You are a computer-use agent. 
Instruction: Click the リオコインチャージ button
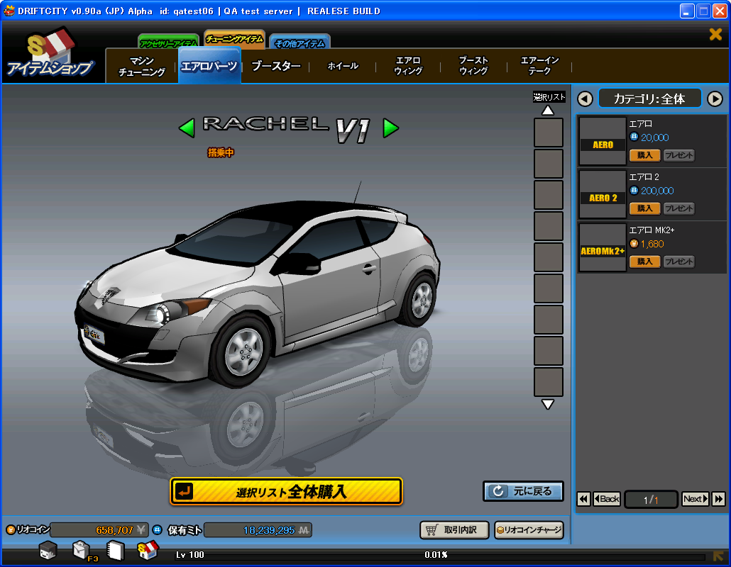[x=529, y=529]
